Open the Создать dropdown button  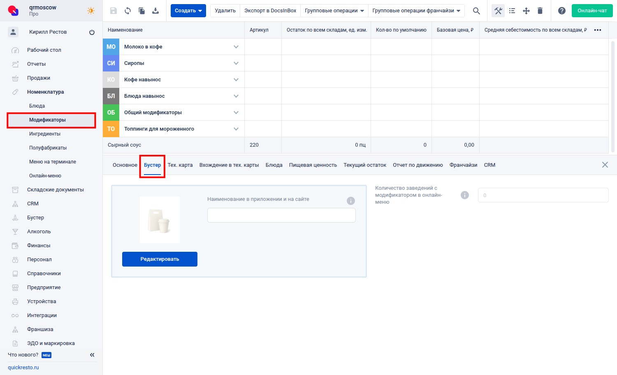[188, 11]
